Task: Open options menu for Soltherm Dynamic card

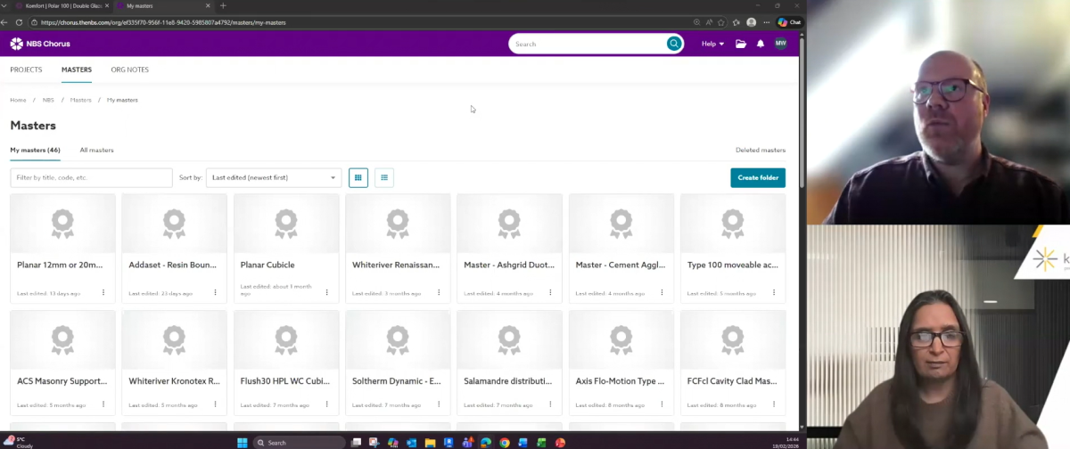Action: tap(439, 404)
